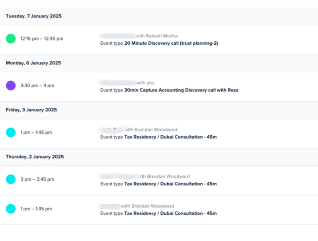Click the cyan circle beside 3 pm – 3:45 pm
Screen dimensions: 318x241
click(x=11, y=179)
